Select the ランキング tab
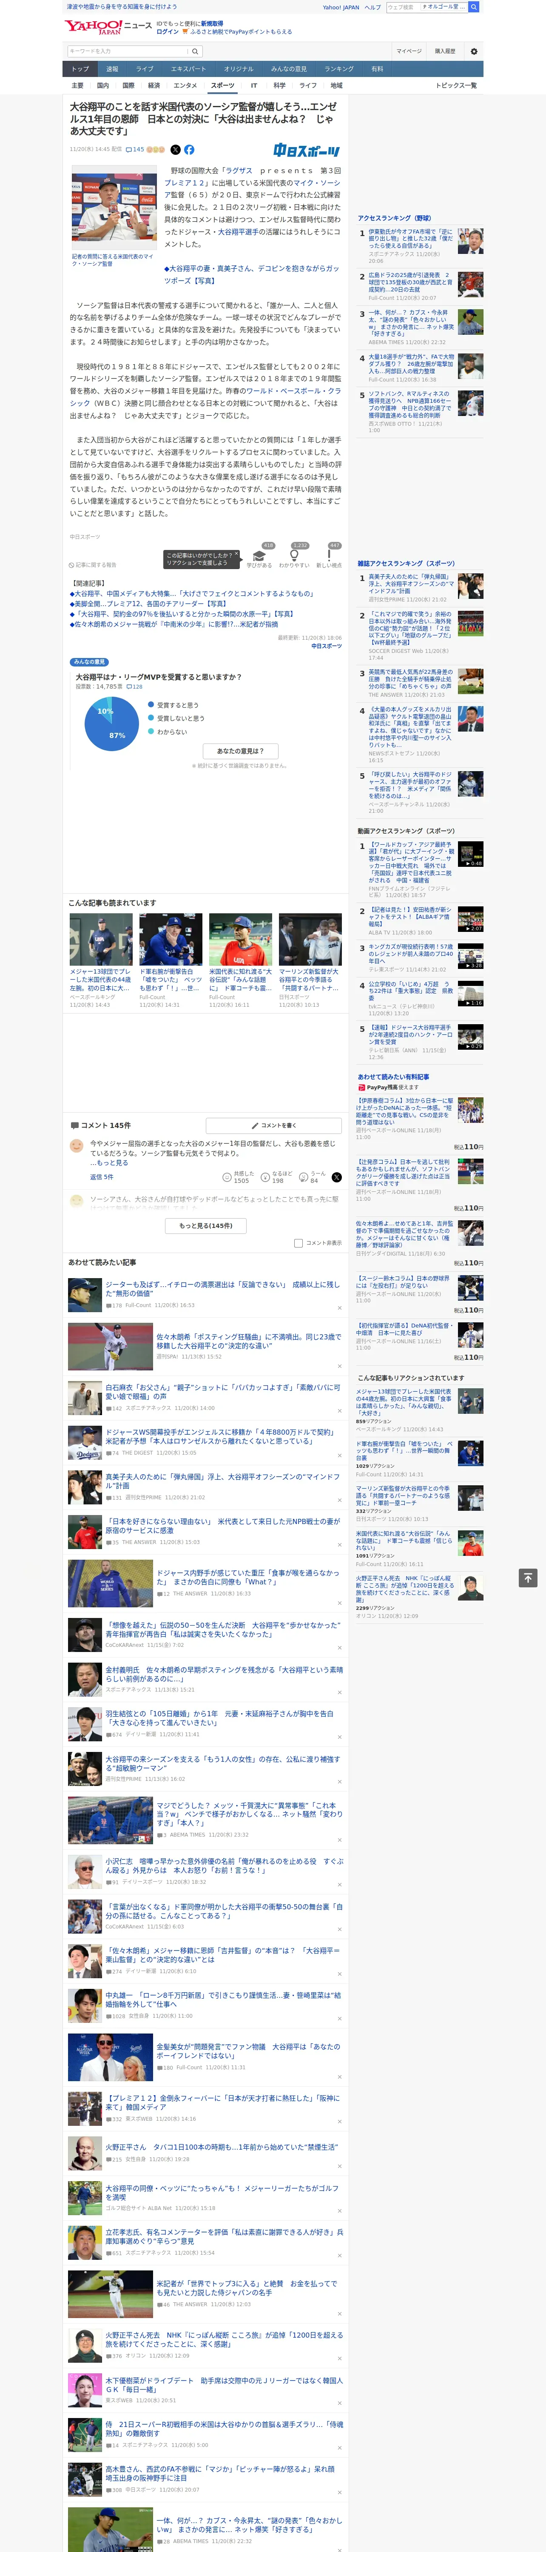The width and height of the screenshot is (546, 2552). pyautogui.click(x=339, y=69)
